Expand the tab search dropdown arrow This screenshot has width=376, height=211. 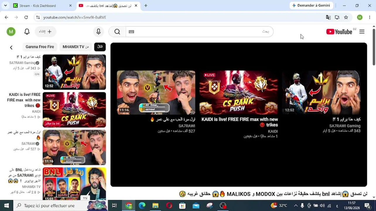tap(5, 6)
